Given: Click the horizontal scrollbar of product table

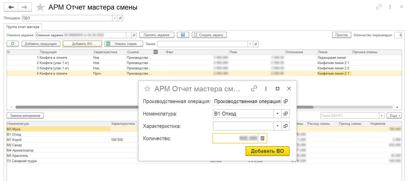Looking at the screenshot, I should pos(76,107).
